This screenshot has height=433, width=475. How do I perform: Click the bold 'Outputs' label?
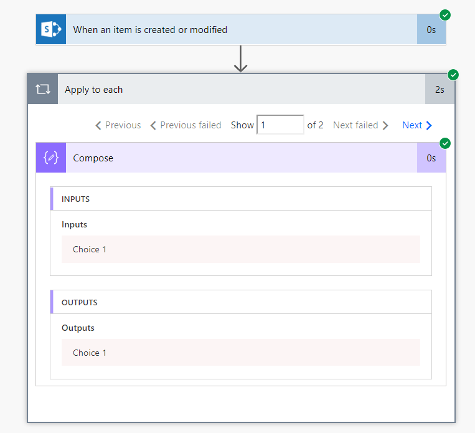coord(78,328)
